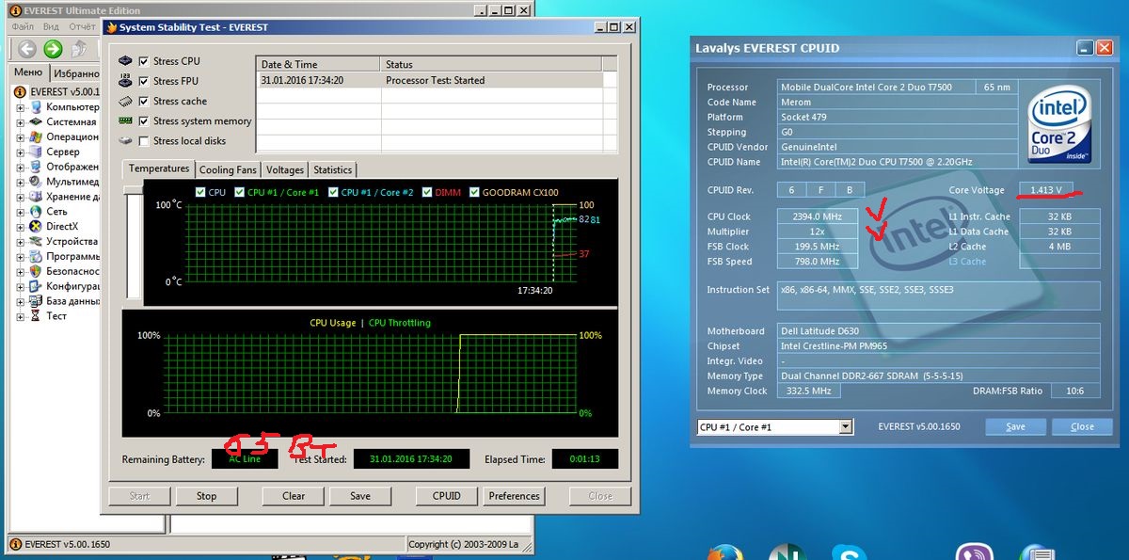1129x560 pixels.
Task: Click the back navigation arrow
Action: tap(26, 49)
